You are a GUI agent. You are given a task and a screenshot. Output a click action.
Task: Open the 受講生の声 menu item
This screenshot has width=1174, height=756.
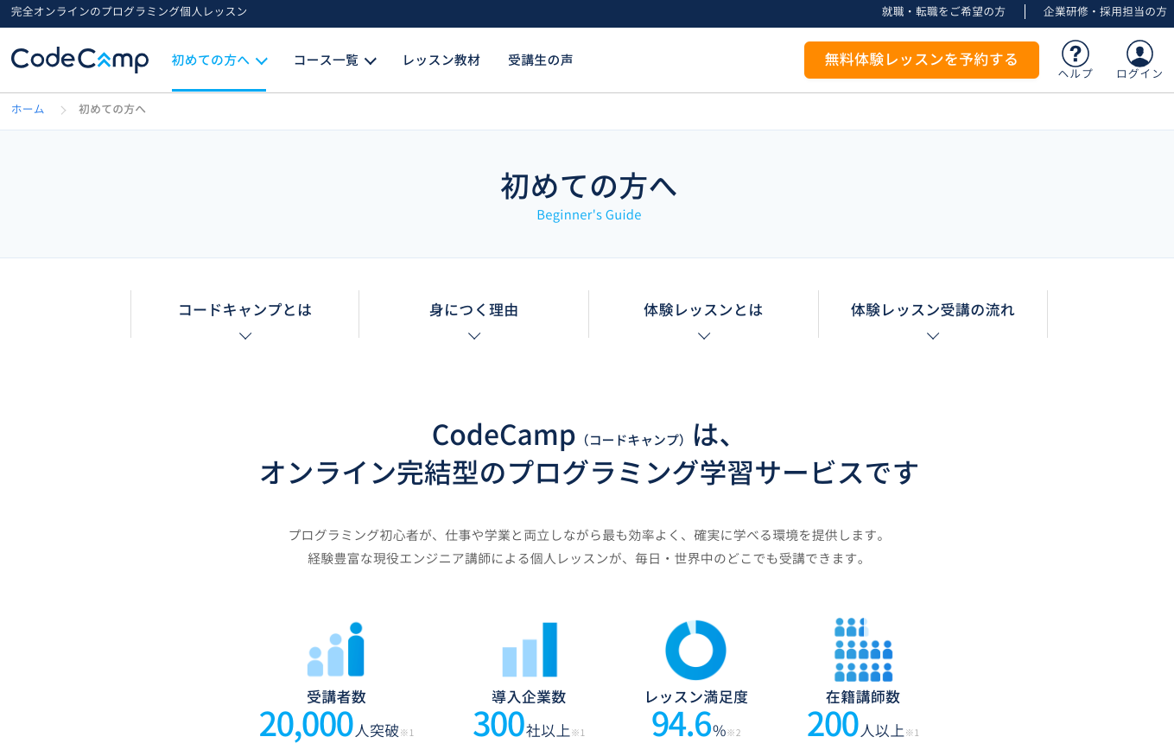pos(540,60)
